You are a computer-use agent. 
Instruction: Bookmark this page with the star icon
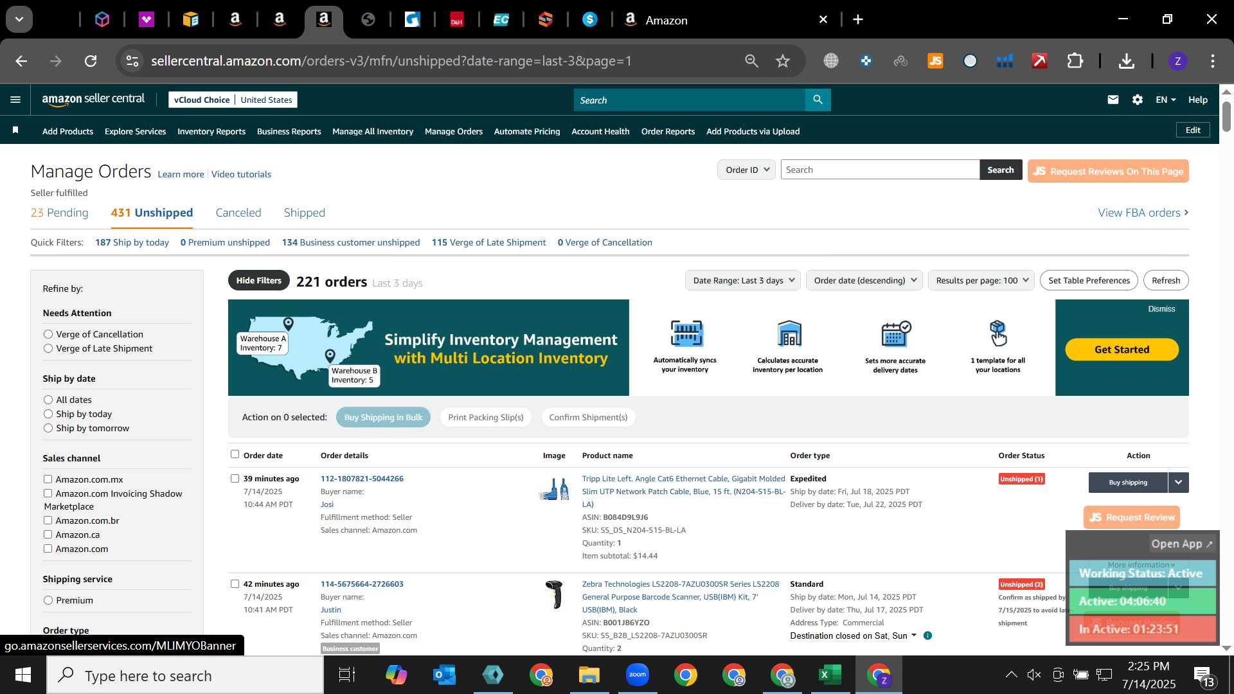782,61
